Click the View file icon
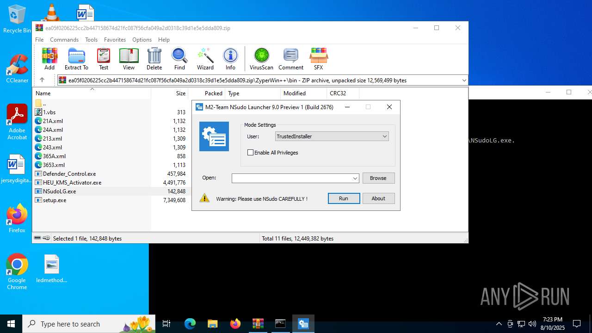The height and width of the screenshot is (333, 592). click(129, 59)
